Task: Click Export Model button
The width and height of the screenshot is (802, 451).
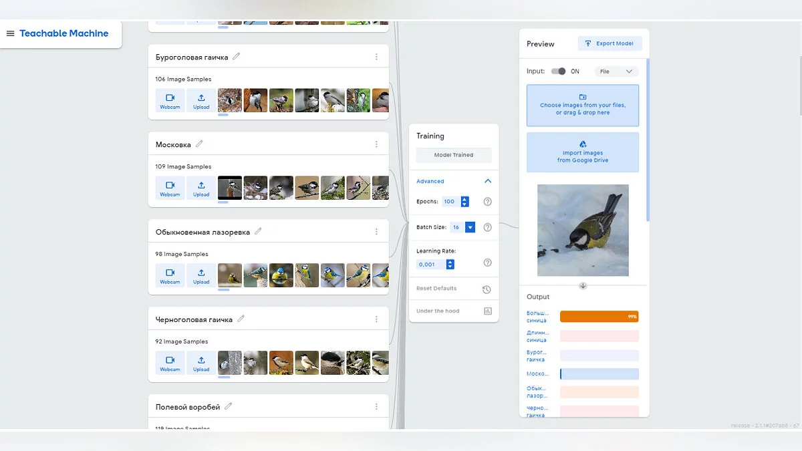Action: pyautogui.click(x=610, y=43)
